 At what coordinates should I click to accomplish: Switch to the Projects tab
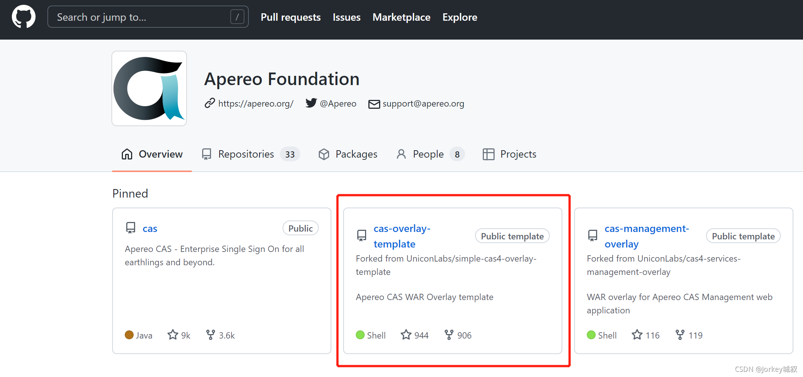tap(509, 154)
